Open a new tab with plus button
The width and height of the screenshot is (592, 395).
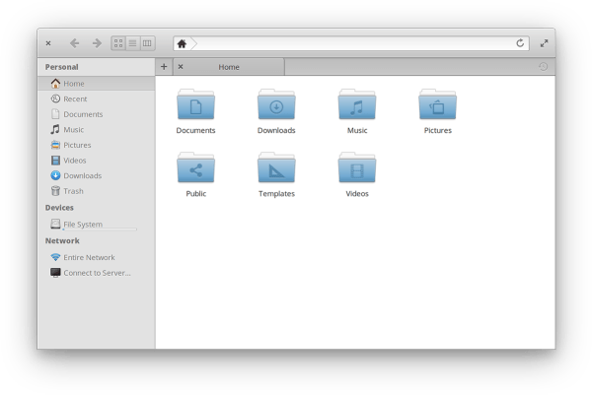pyautogui.click(x=164, y=67)
